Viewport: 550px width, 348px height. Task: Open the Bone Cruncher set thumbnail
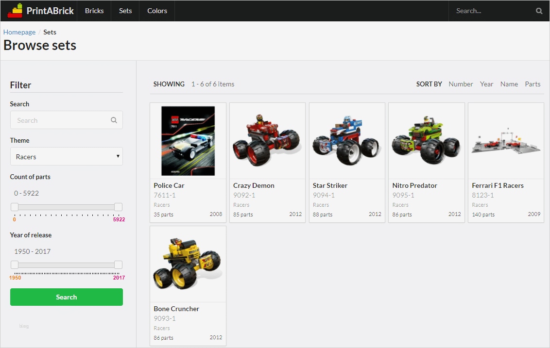pos(188,264)
